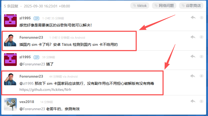Click the @zl1995 mention in fourth reply
The width and height of the screenshot is (208, 116).
click(x=26, y=83)
